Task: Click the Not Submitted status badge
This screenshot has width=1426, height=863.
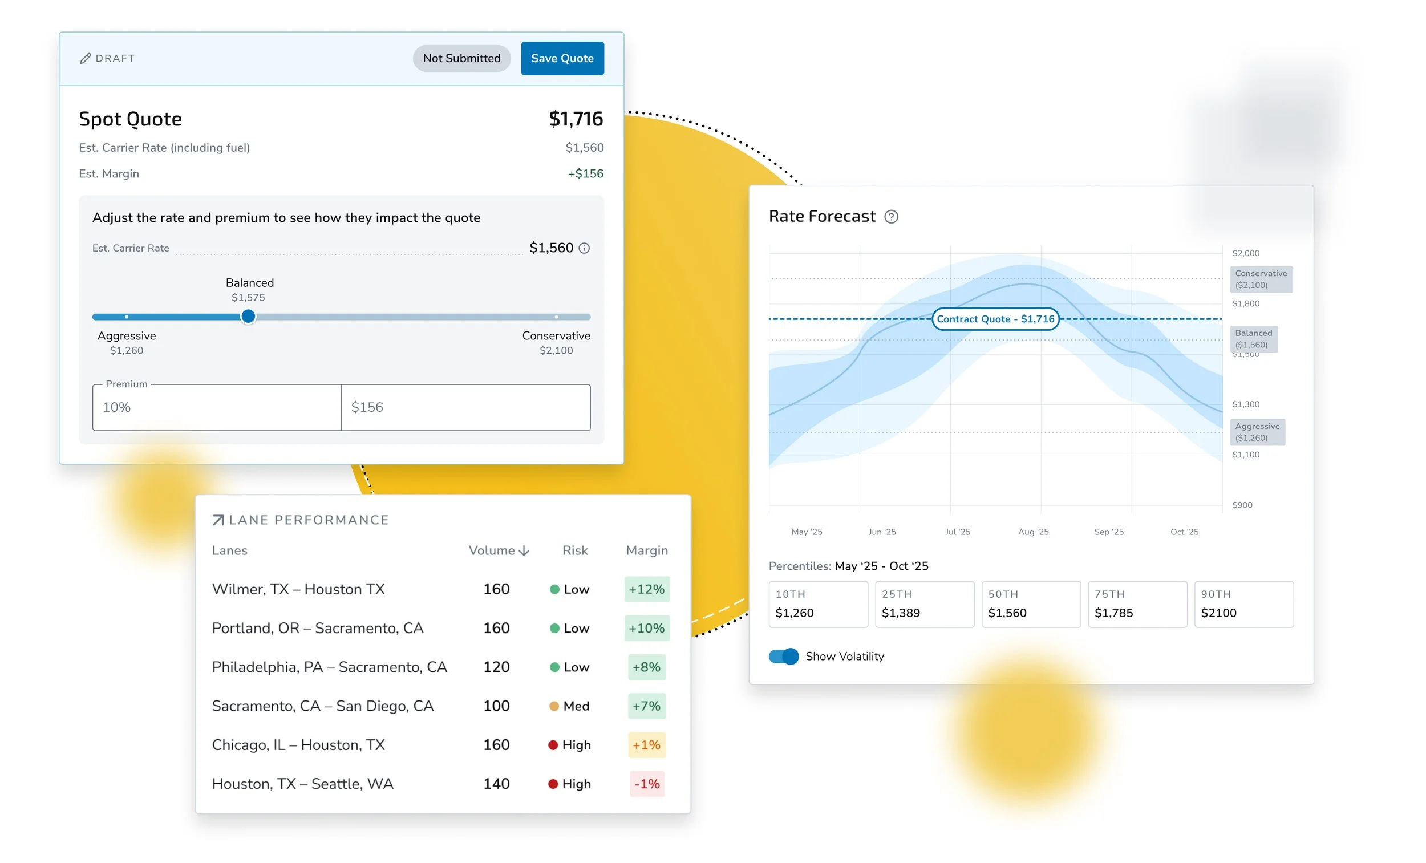Action: click(461, 58)
